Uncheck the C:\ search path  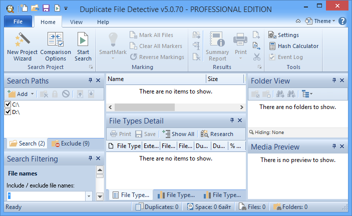click(8, 104)
